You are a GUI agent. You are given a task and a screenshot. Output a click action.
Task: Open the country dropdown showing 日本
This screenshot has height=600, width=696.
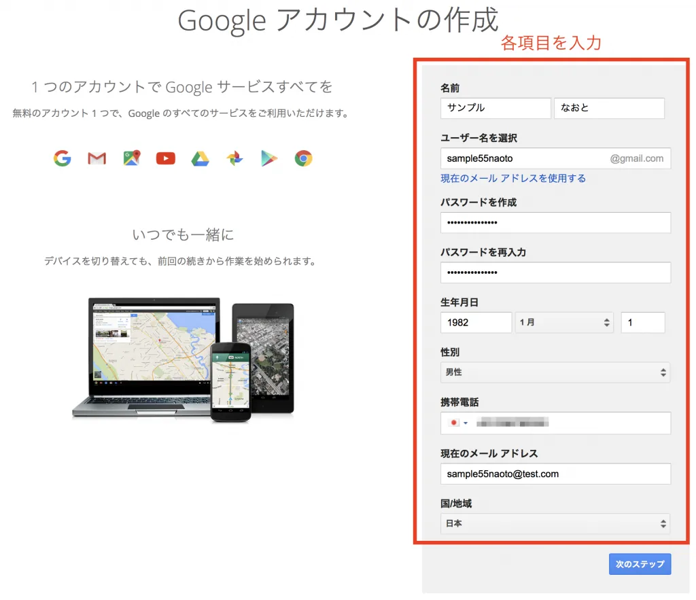point(555,524)
